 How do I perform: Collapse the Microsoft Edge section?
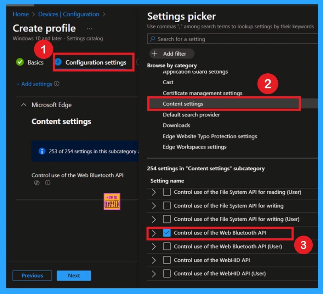[24, 105]
